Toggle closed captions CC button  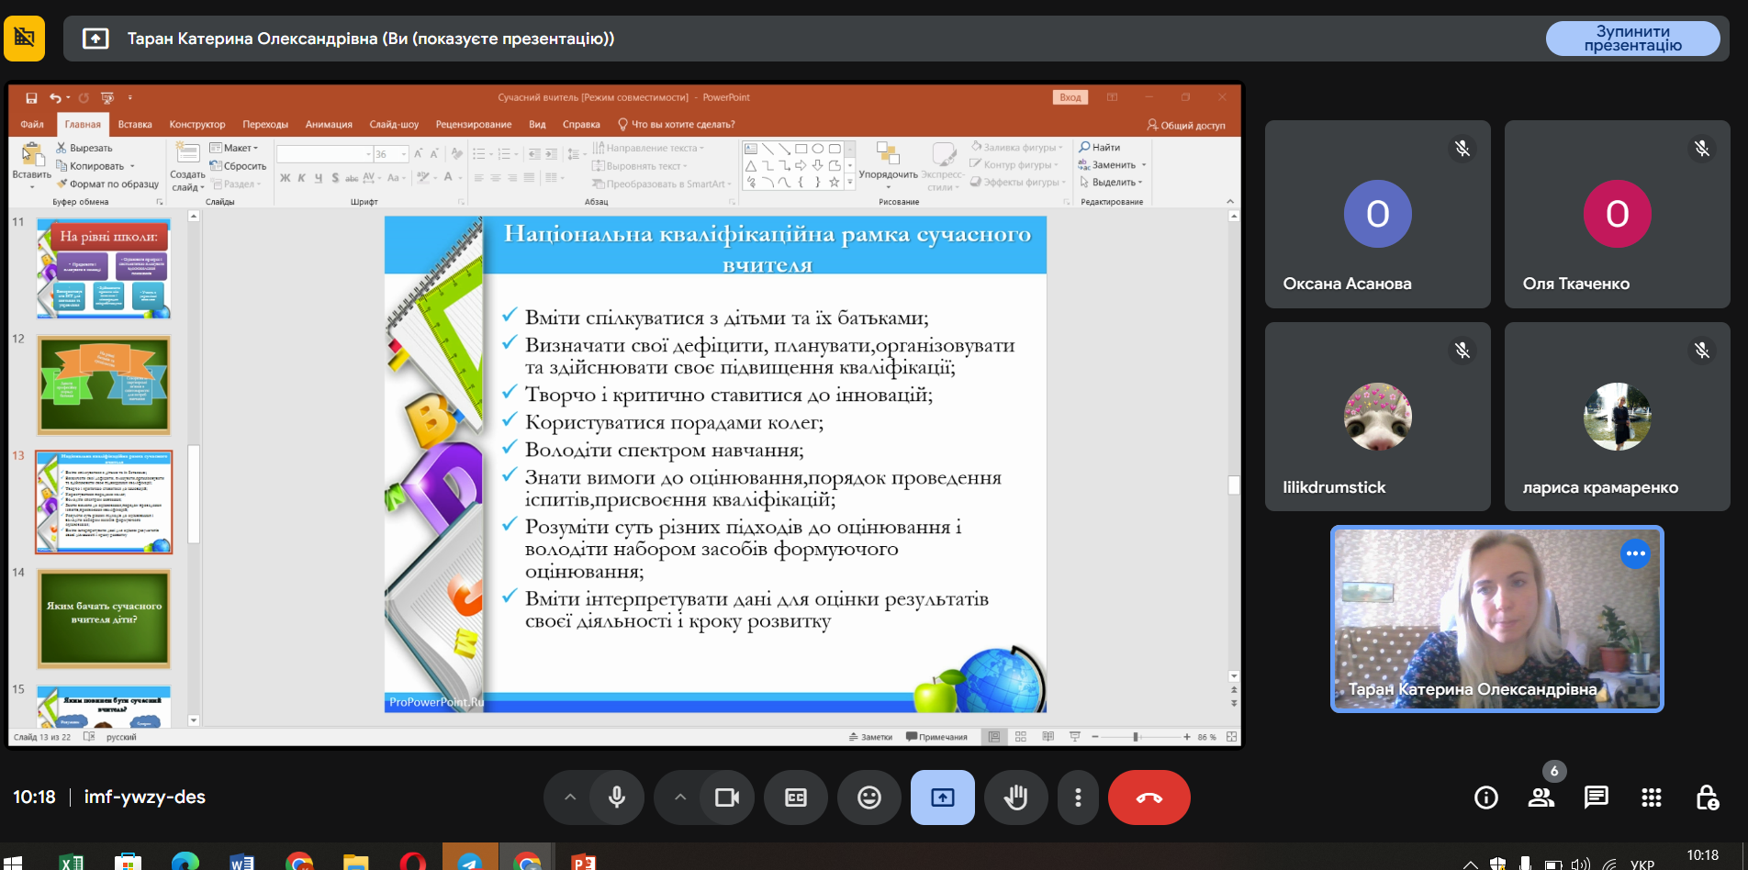pos(796,797)
